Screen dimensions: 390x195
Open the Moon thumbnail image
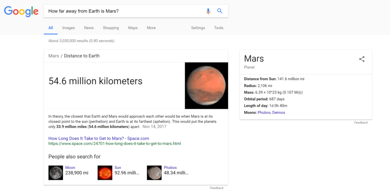pyautogui.click(x=56, y=173)
